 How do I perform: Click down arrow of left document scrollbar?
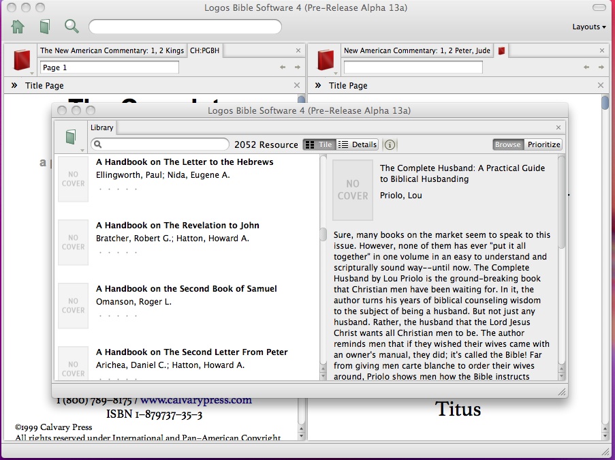(301, 436)
